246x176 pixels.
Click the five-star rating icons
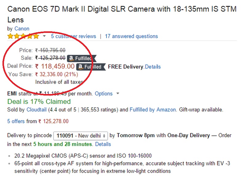(x=23, y=36)
